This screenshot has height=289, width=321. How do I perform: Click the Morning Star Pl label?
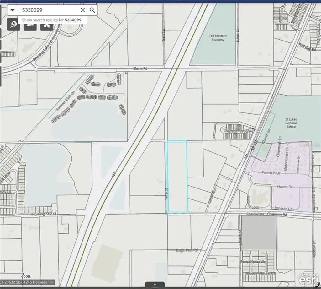(x=44, y=214)
